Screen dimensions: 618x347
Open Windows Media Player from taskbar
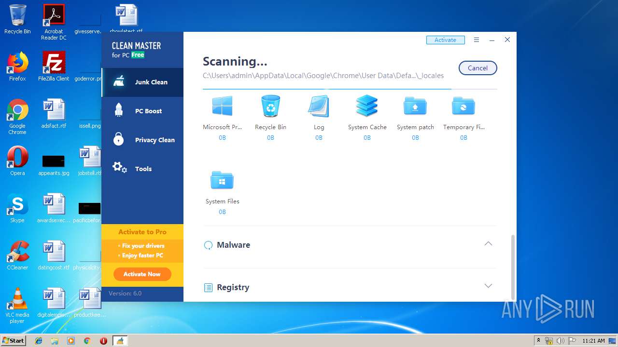71,341
